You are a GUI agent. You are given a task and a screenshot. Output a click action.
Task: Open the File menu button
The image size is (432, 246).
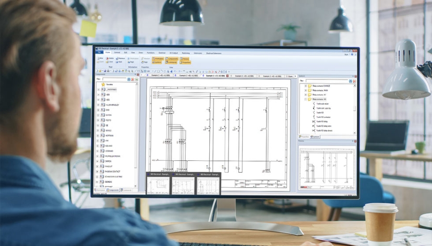click(100, 53)
